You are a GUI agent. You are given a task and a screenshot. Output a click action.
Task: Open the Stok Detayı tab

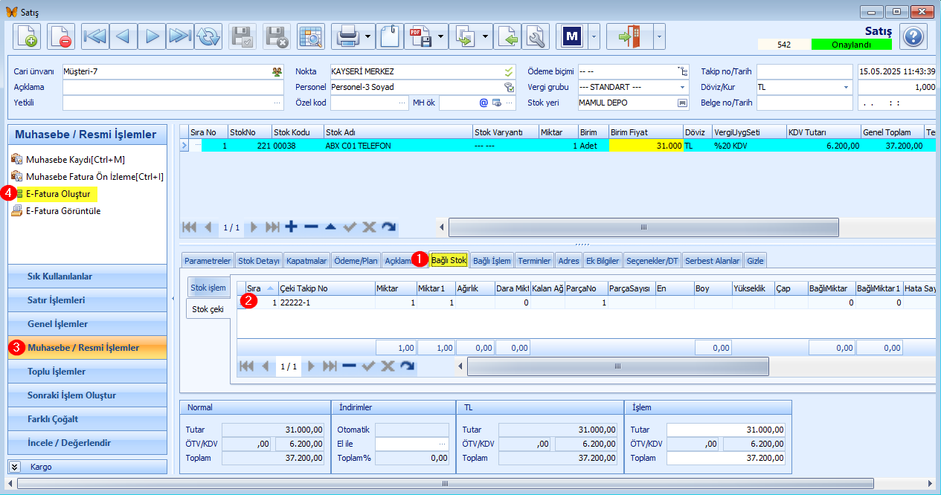259,260
